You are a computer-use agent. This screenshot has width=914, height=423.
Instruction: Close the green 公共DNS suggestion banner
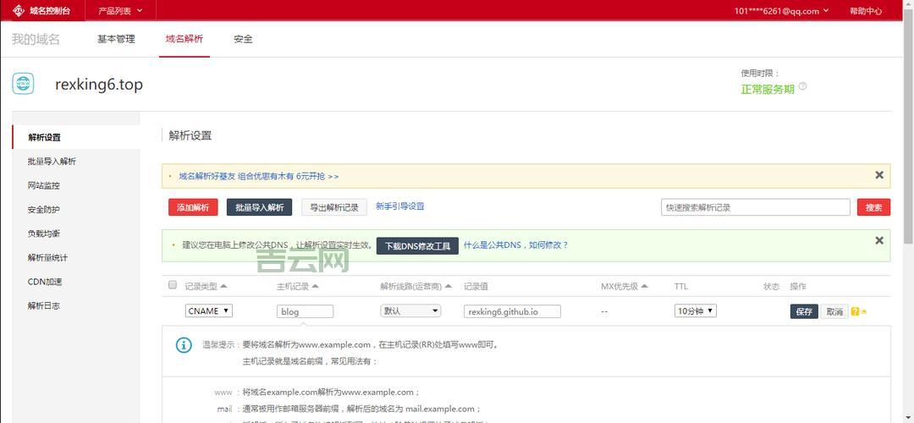(879, 240)
